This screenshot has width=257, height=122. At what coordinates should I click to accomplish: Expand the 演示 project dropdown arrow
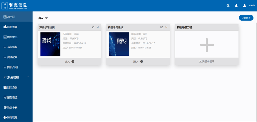click(x=46, y=18)
